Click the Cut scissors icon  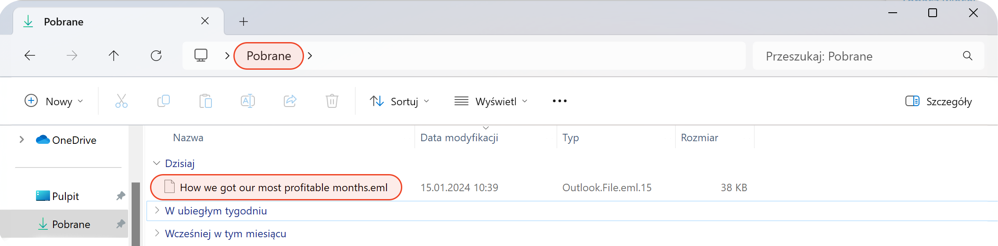[122, 101]
